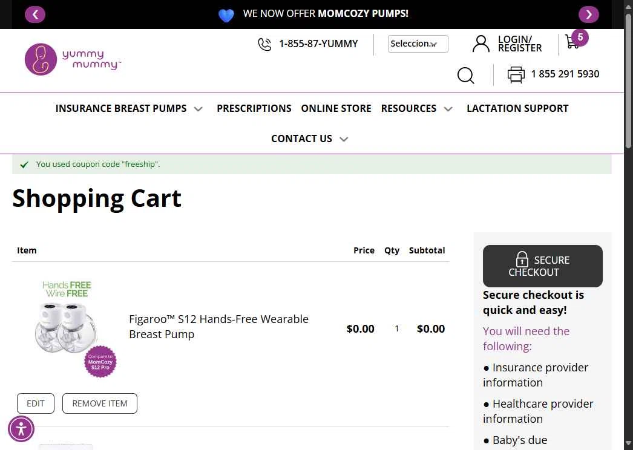The height and width of the screenshot is (450, 633).
Task: Go to next banner announcement arrow
Action: tap(588, 15)
